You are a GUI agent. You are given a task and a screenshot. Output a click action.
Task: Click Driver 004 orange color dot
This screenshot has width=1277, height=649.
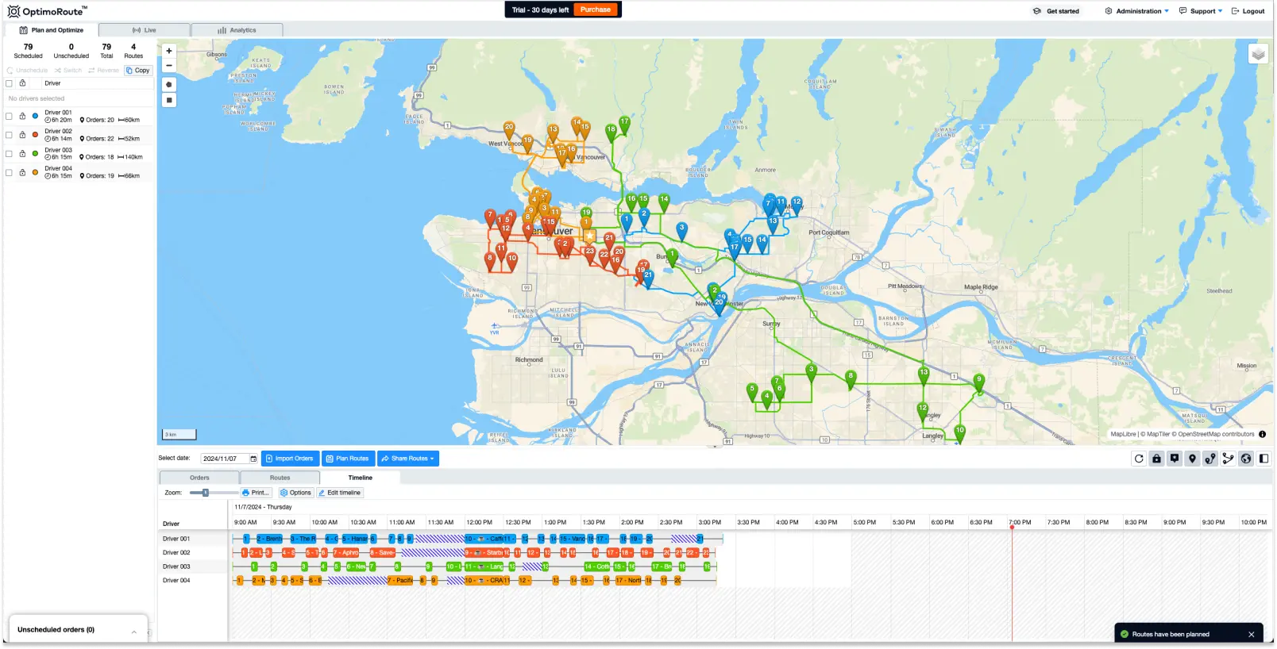tap(35, 172)
